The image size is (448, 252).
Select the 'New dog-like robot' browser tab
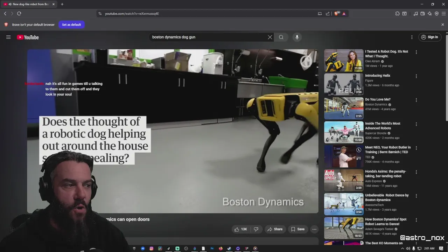[x=29, y=4]
